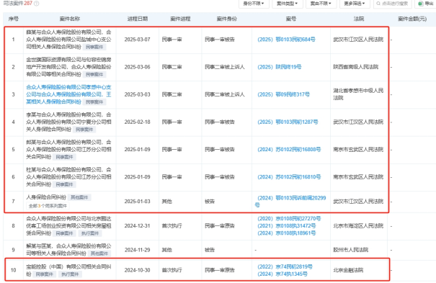Click the 法院 column header
Screen dimensions: 436x283
tap(359, 19)
